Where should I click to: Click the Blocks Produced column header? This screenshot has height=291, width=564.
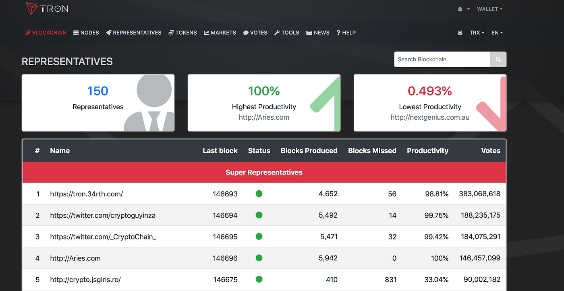tap(309, 151)
